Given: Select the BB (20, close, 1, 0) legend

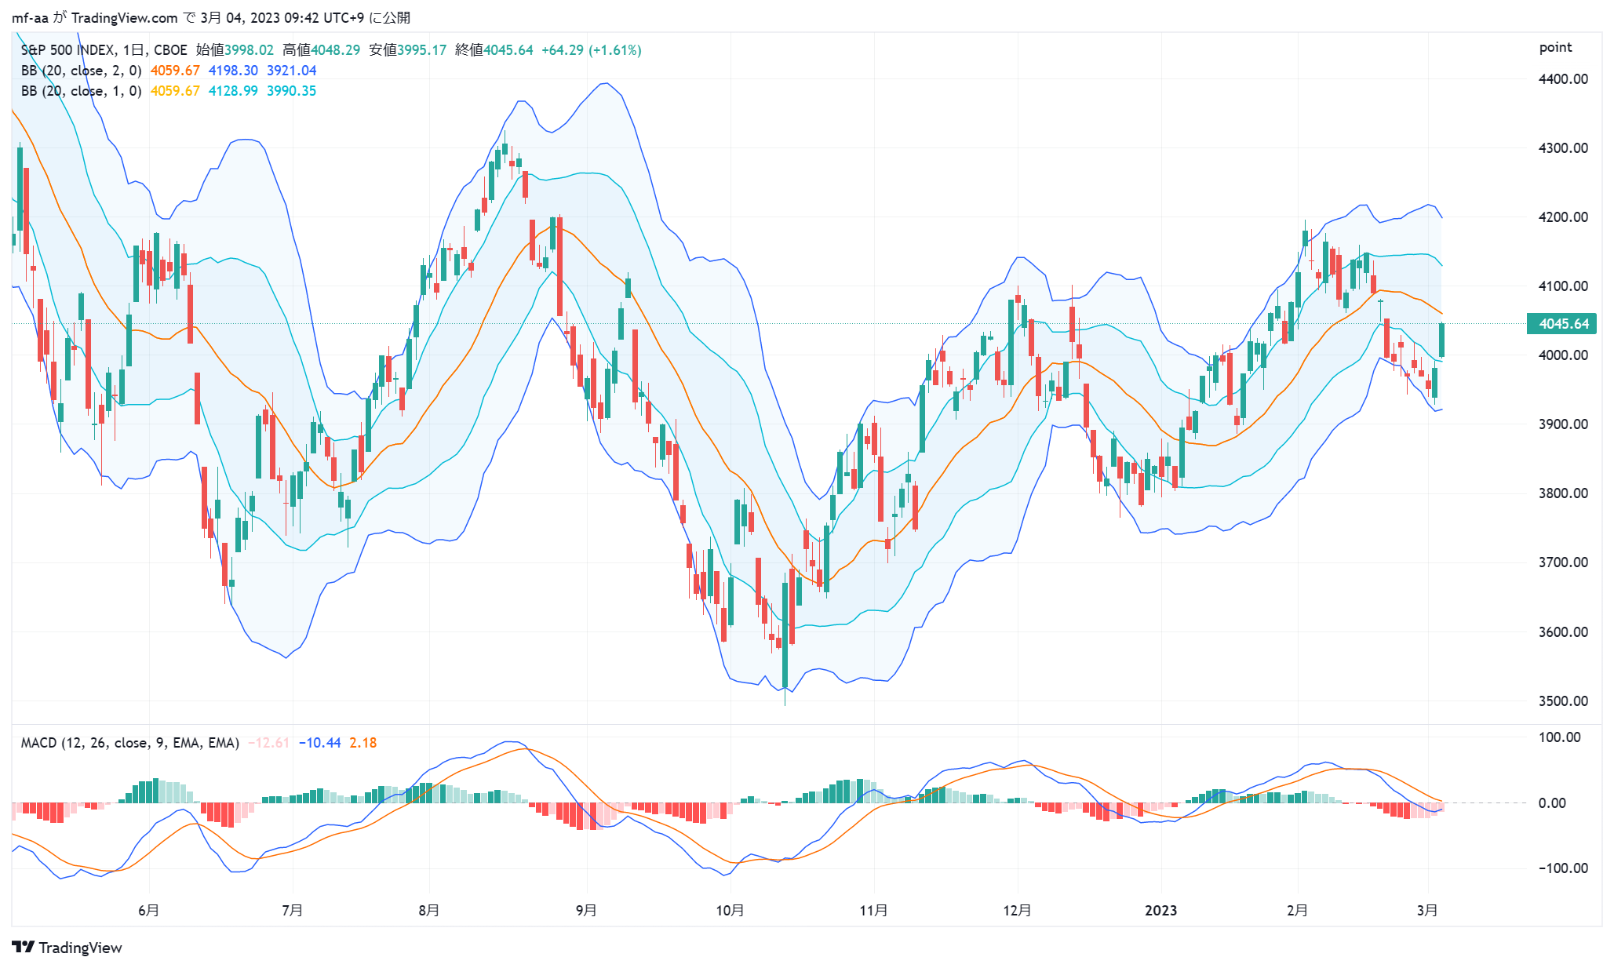Looking at the screenshot, I should tap(82, 91).
